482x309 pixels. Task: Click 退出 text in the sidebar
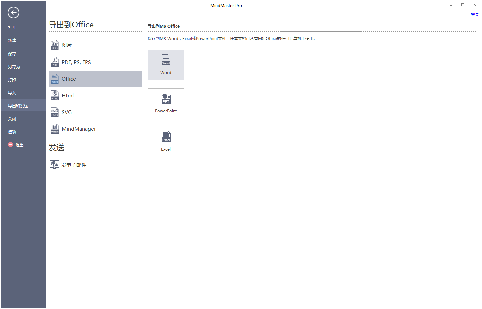click(x=20, y=145)
